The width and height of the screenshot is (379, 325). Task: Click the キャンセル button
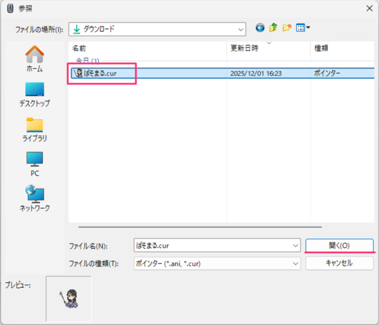coord(339,263)
